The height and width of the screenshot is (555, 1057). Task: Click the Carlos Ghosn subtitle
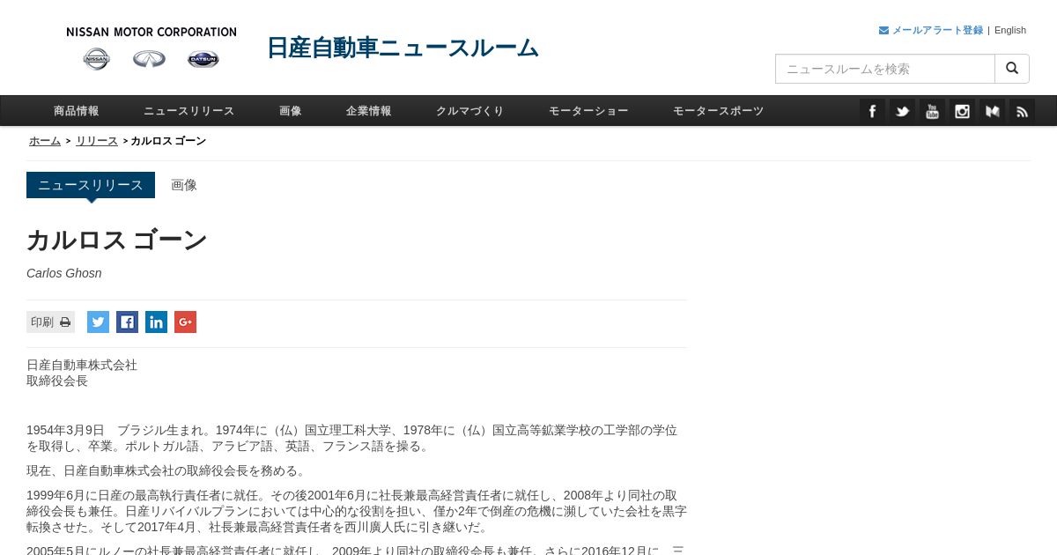tap(64, 273)
